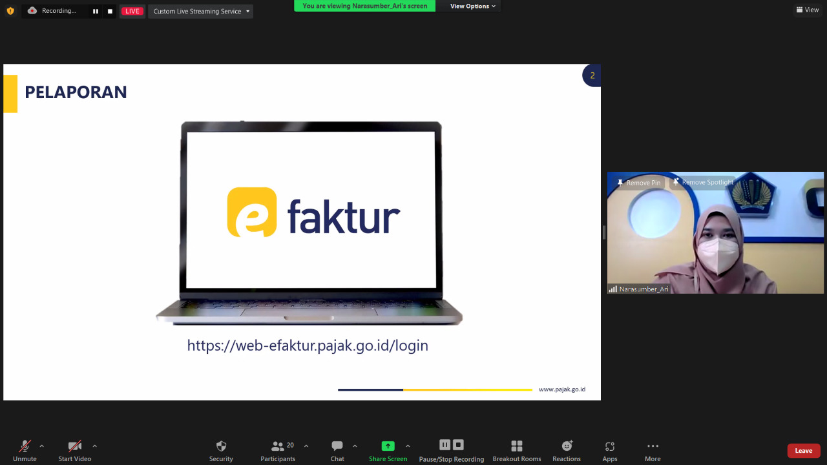Start Video camera
Screen dimensions: 827x465
(x=75, y=446)
